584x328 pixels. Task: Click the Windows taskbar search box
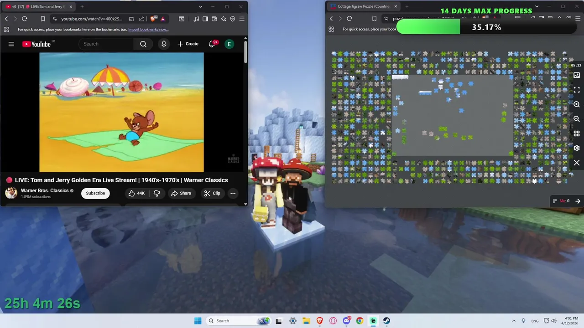238,321
